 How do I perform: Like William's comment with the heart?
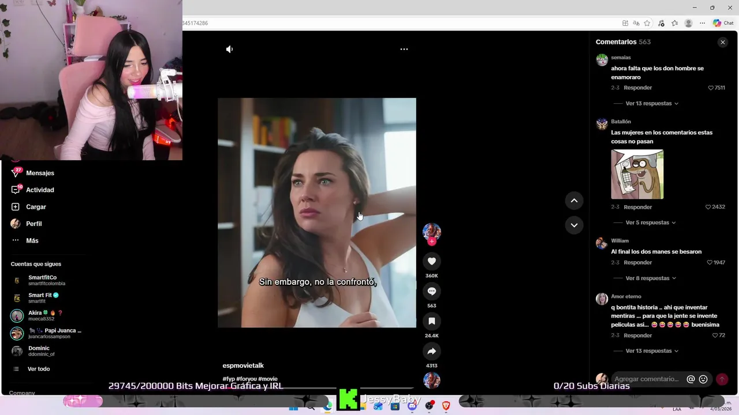(710, 262)
